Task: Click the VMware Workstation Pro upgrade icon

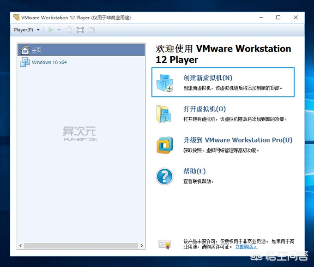Action: 164,145
